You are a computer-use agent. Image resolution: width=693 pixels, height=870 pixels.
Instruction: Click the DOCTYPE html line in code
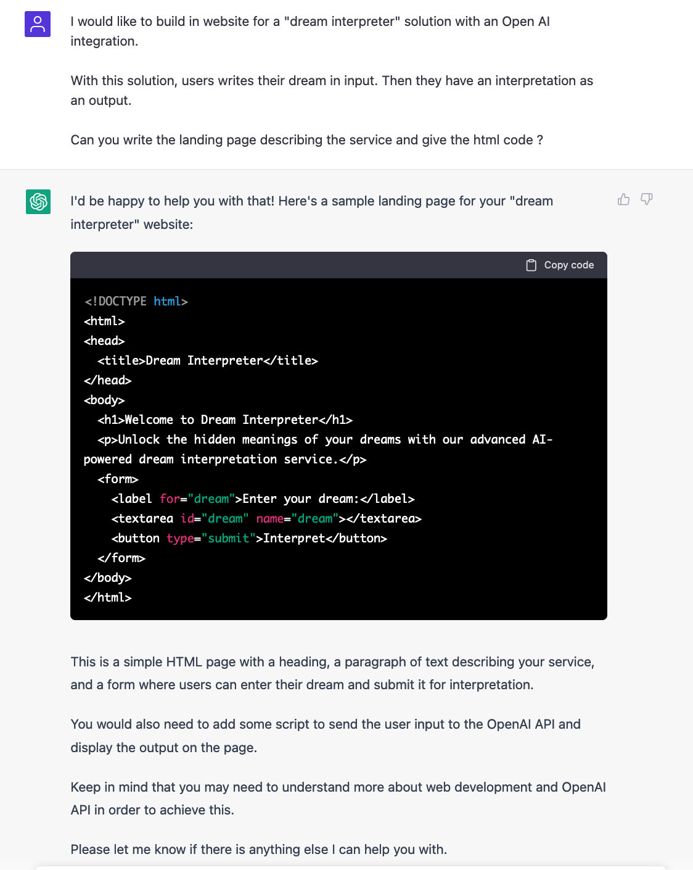(x=136, y=301)
